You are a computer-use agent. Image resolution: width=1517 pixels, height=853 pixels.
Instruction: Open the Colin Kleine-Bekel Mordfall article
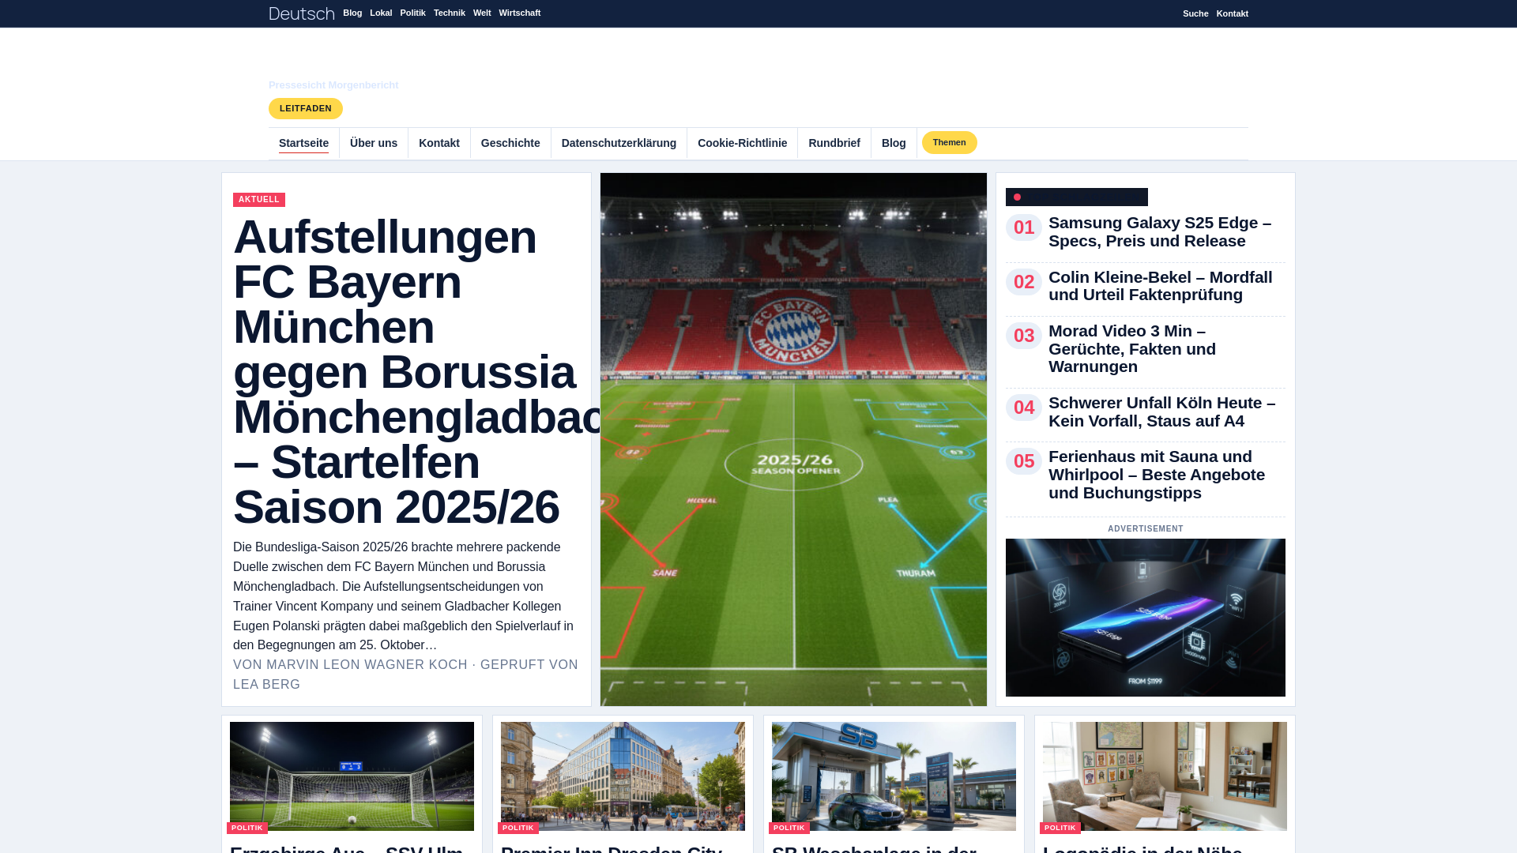(x=1161, y=286)
